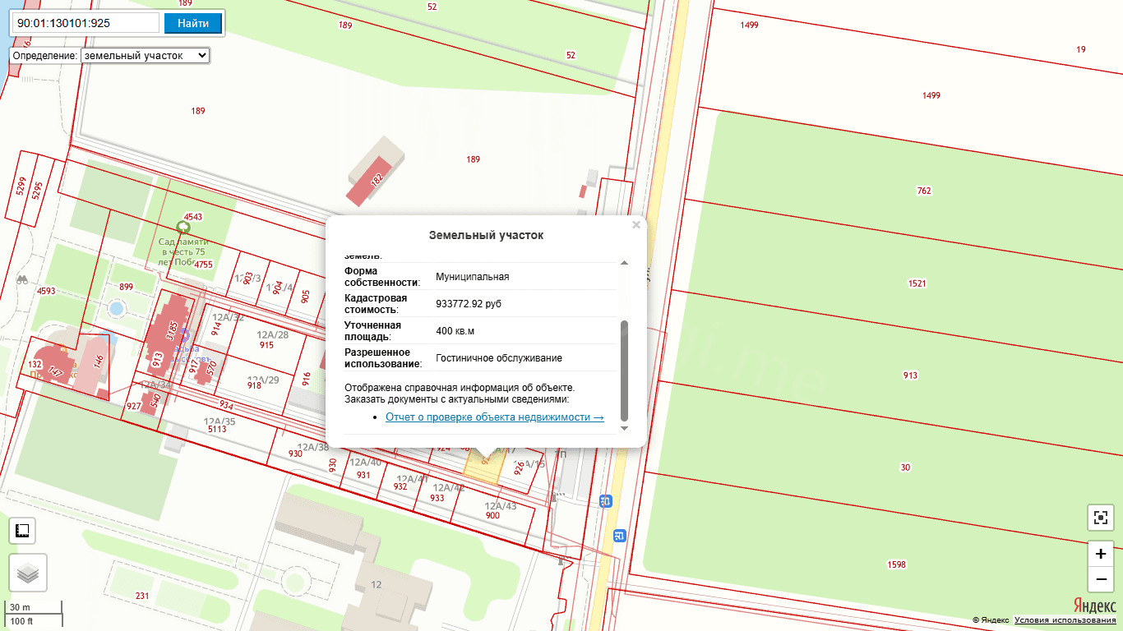Open the Условия использования link
The height and width of the screenshot is (631, 1123).
1065,620
